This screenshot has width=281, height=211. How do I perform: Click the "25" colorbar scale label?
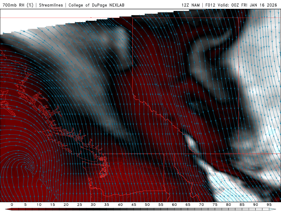(79, 205)
